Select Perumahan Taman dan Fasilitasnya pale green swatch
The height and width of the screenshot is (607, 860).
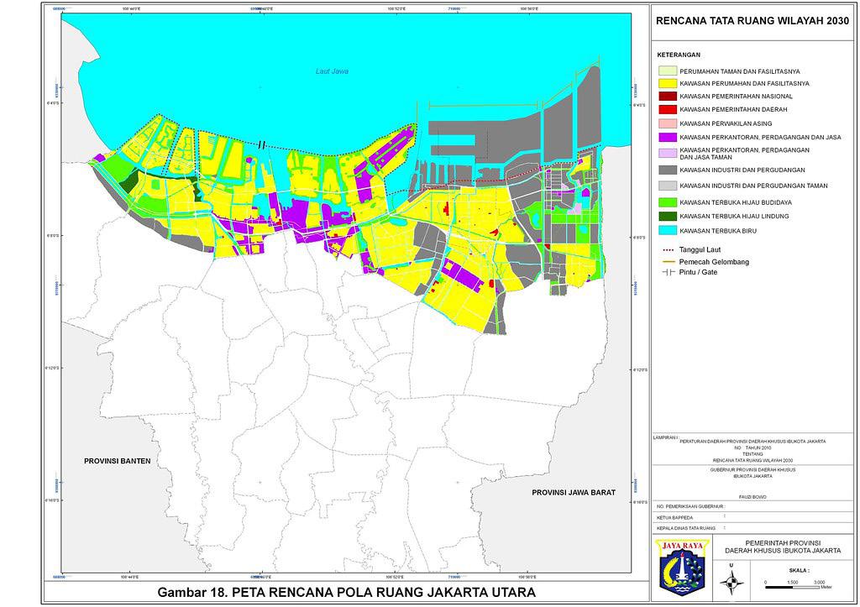point(667,71)
